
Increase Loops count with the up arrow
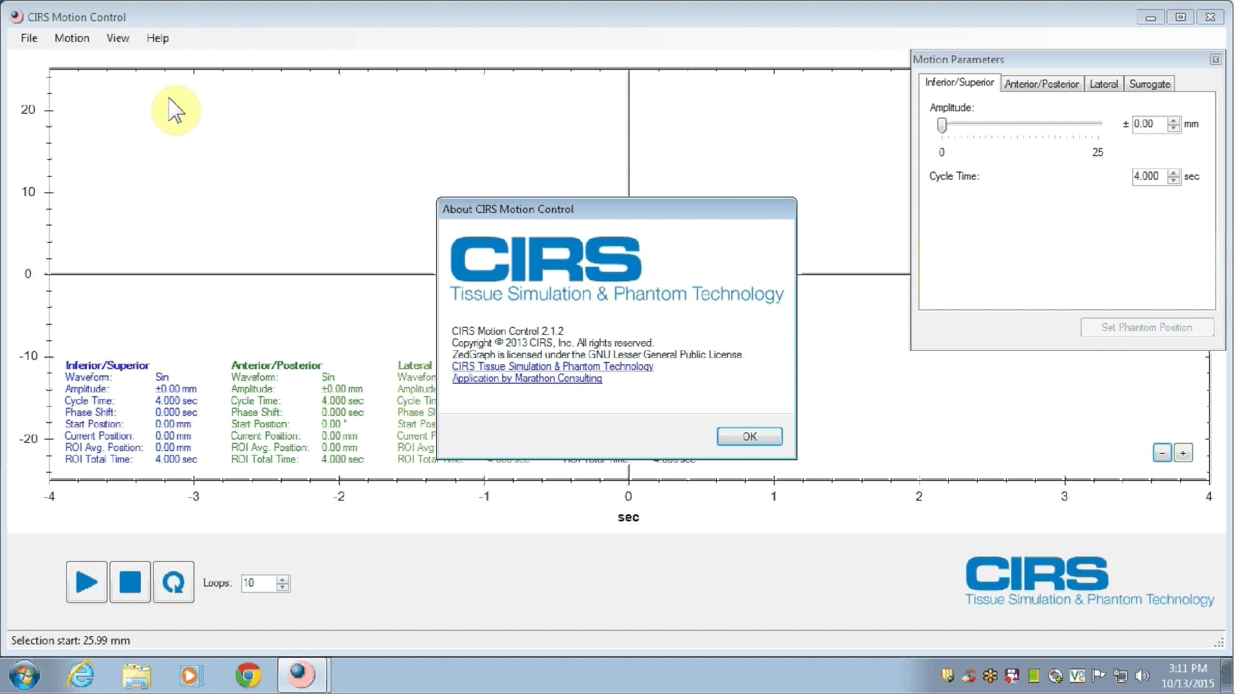tap(282, 579)
